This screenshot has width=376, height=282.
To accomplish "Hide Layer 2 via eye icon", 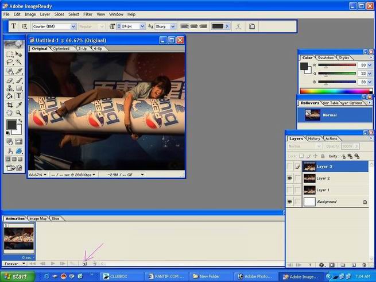I will pos(290,178).
